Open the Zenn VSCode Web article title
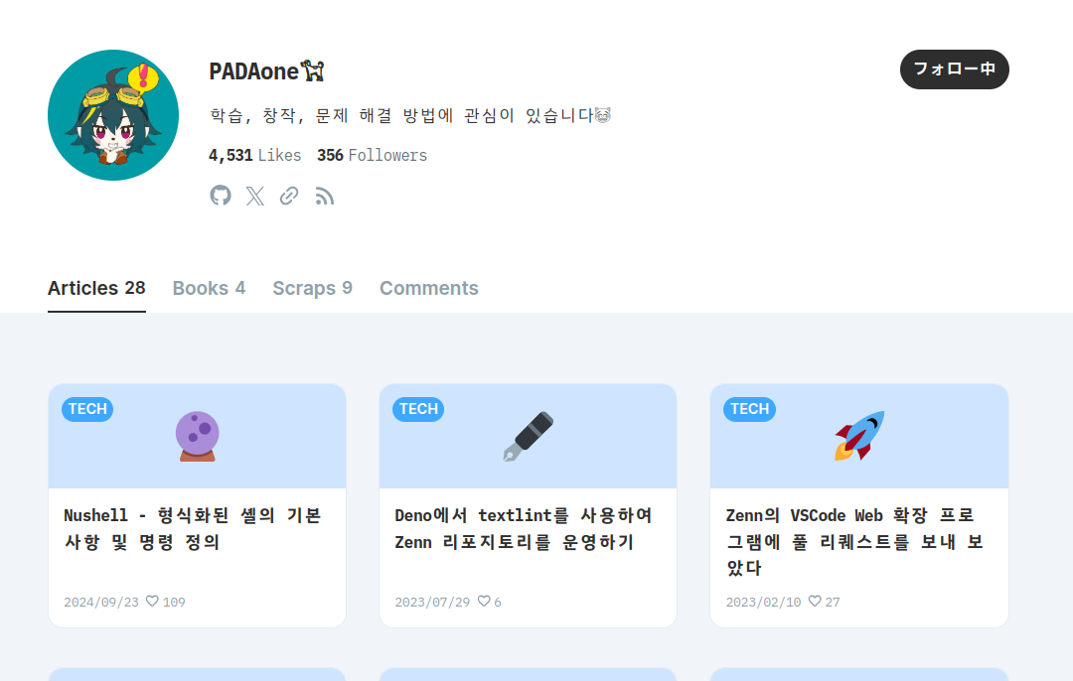 pyautogui.click(x=854, y=541)
